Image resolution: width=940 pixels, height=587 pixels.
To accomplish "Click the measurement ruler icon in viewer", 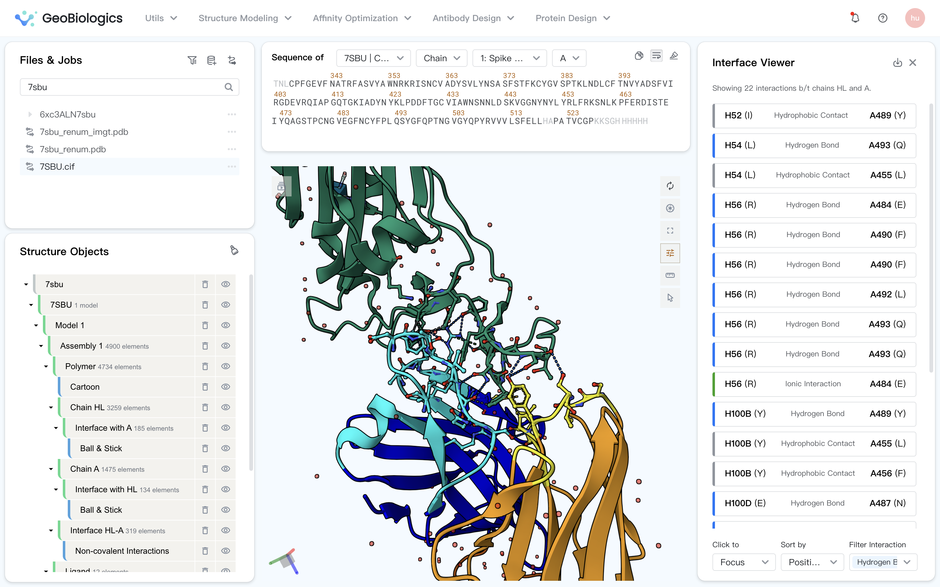I will pyautogui.click(x=670, y=275).
